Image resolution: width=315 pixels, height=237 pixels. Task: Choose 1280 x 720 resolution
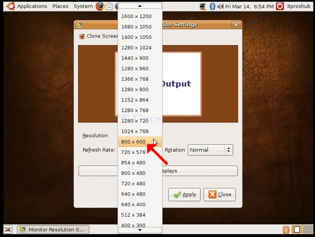click(140, 121)
